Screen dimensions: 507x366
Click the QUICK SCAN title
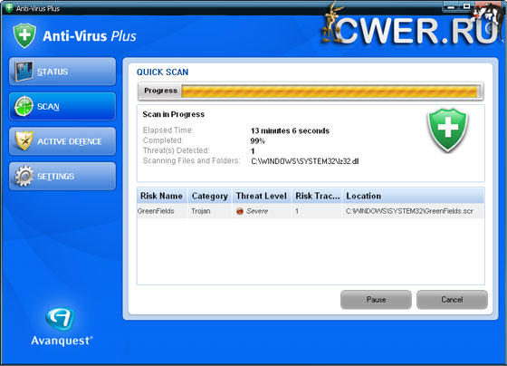pyautogui.click(x=163, y=72)
